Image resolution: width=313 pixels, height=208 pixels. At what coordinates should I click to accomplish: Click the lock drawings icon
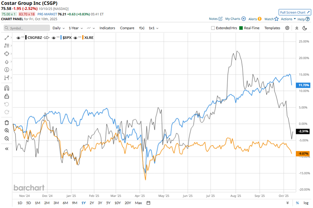coord(7,97)
